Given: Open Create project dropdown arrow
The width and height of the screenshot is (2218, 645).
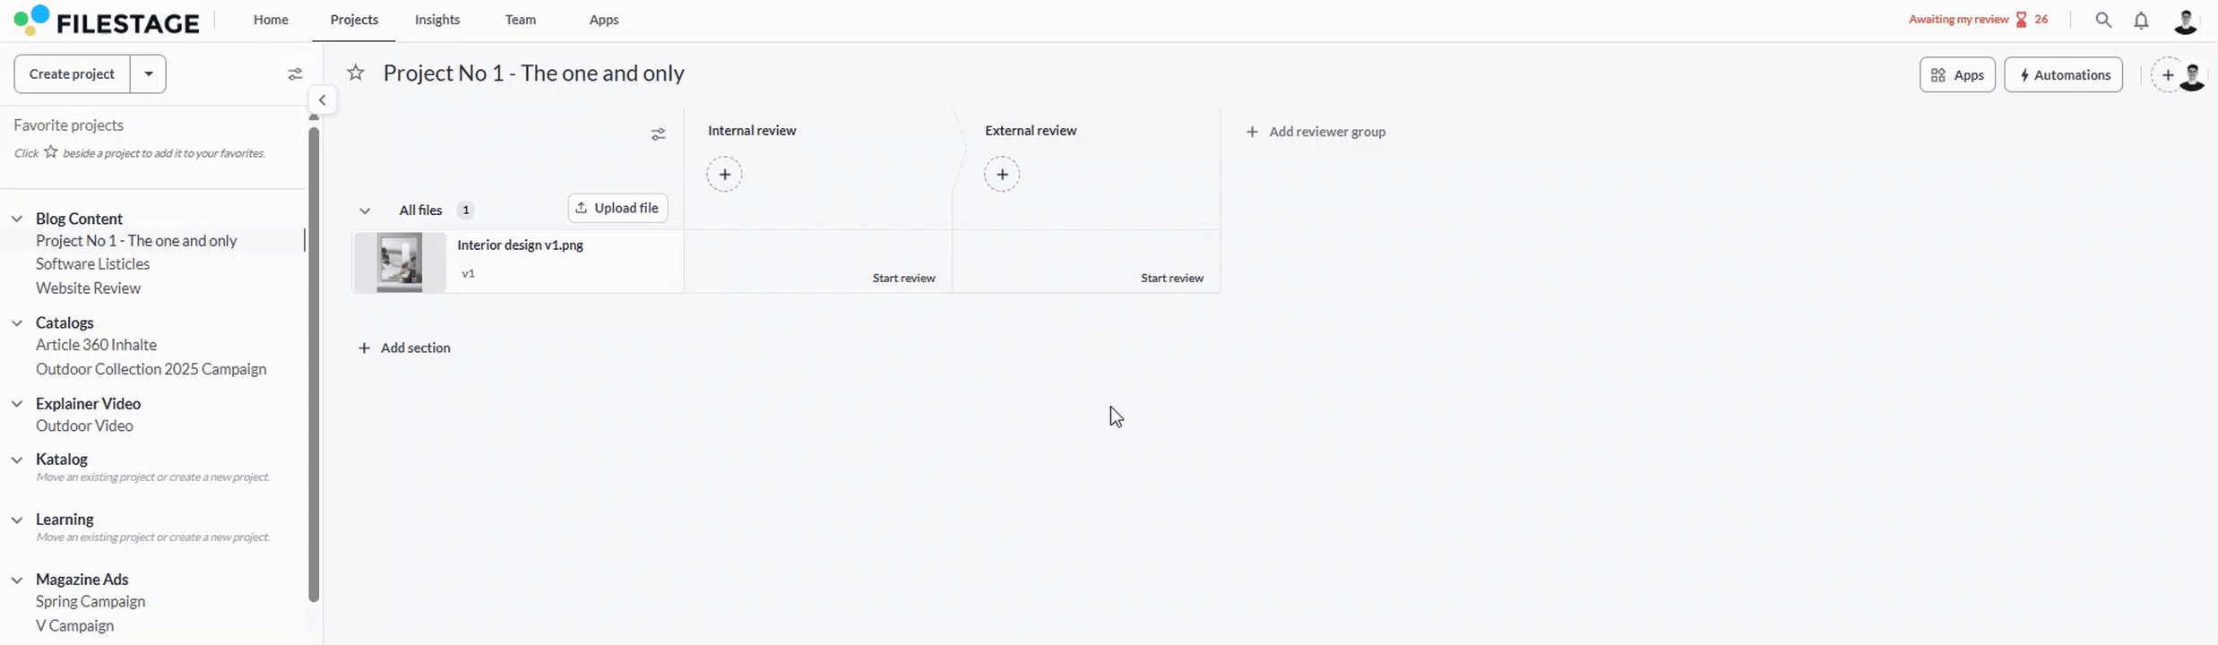Looking at the screenshot, I should coord(149,74).
